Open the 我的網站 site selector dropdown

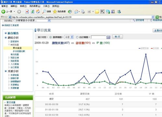pyautogui.click(x=33, y=20)
